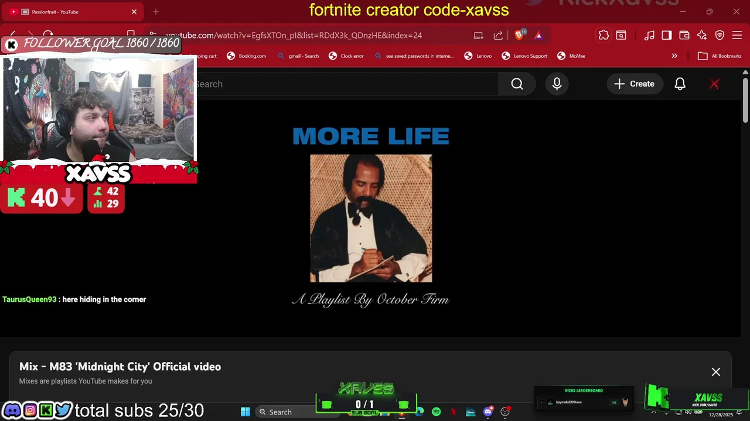The width and height of the screenshot is (750, 421).
Task: Open the Windows Start menu
Action: pos(246,412)
